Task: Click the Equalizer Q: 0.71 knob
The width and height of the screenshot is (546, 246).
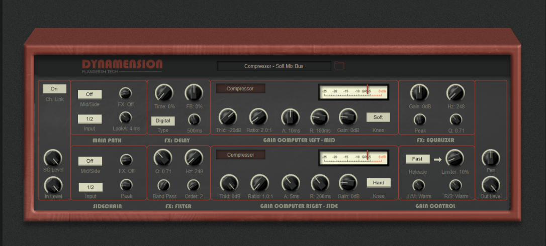Action: 456,119
